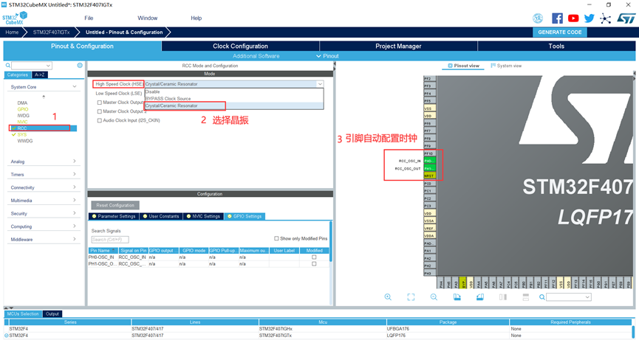Check Audio Clock Input (I2S_CKIN)
The height and width of the screenshot is (343, 639).
pos(100,120)
